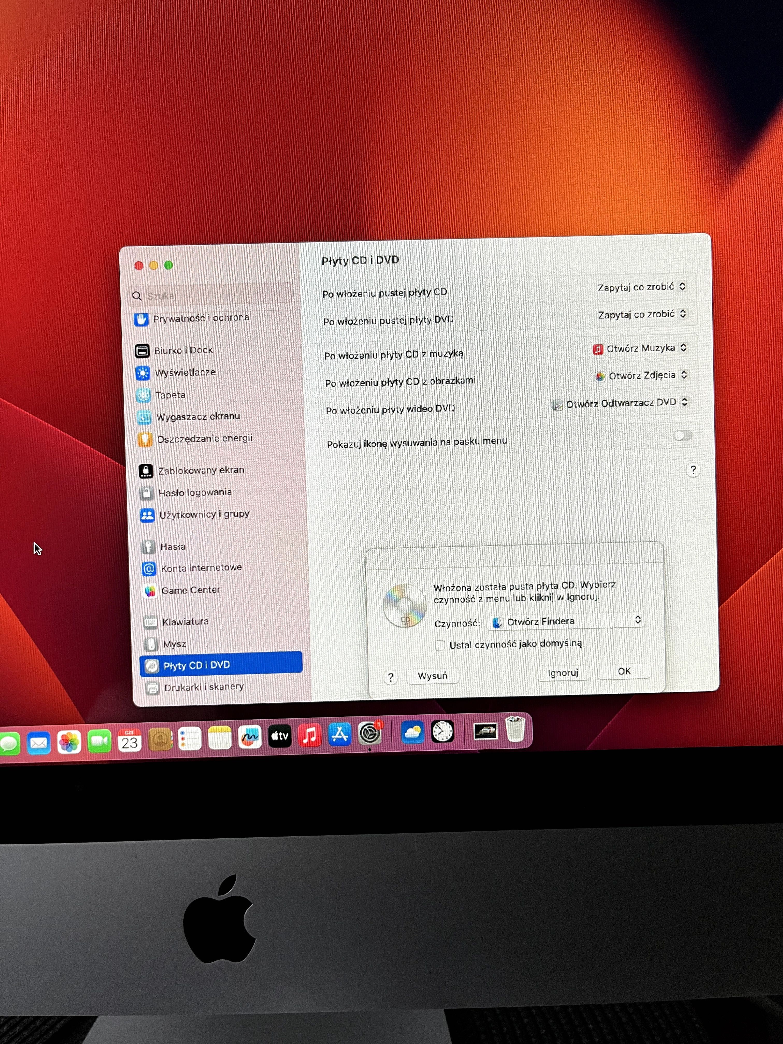This screenshot has height=1044, width=783.
Task: Click the Szukaj search field
Action: (x=211, y=295)
